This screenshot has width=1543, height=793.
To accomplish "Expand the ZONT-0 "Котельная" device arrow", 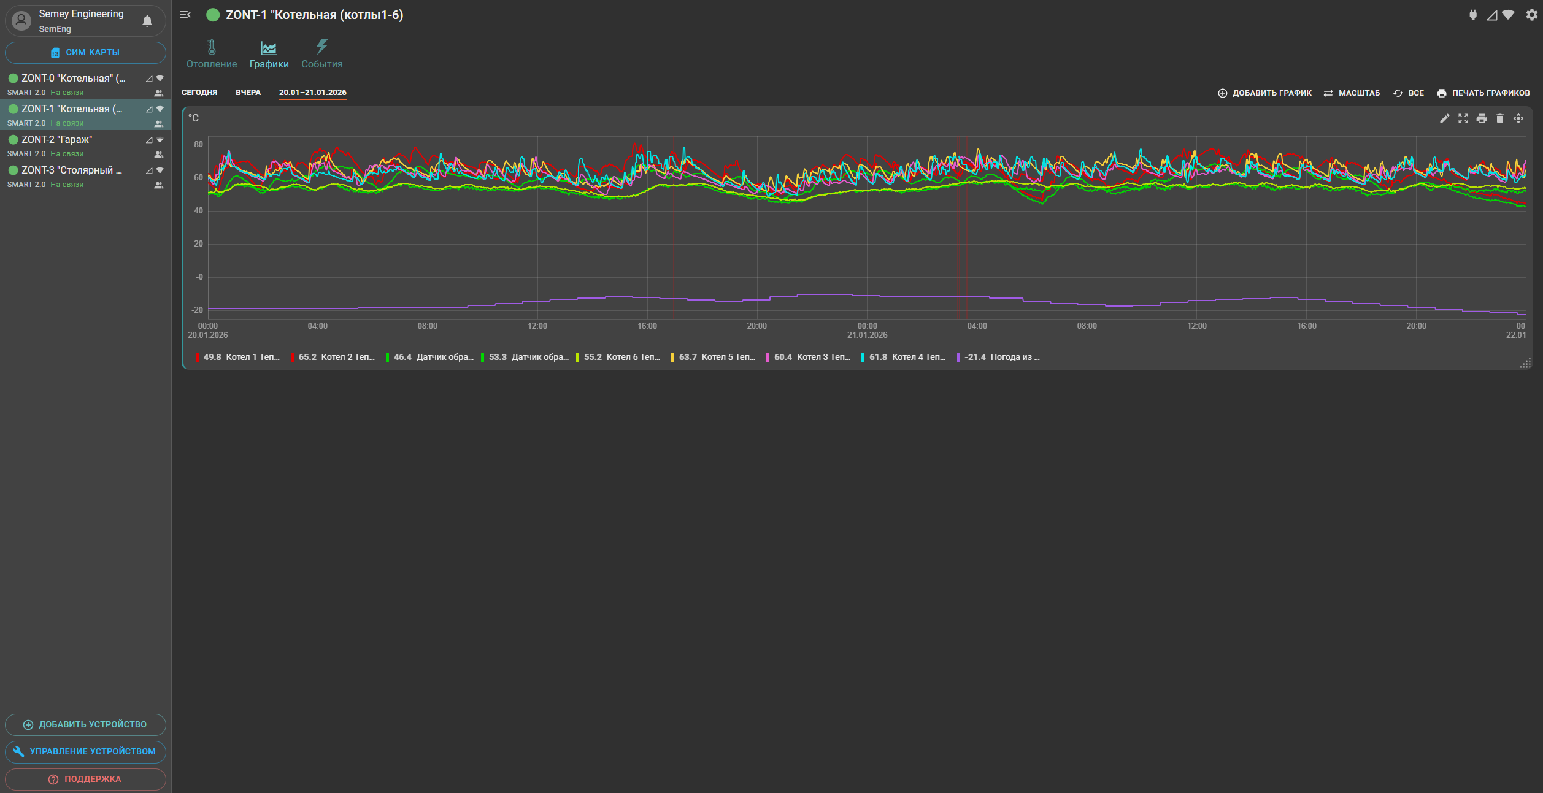I will (160, 79).
